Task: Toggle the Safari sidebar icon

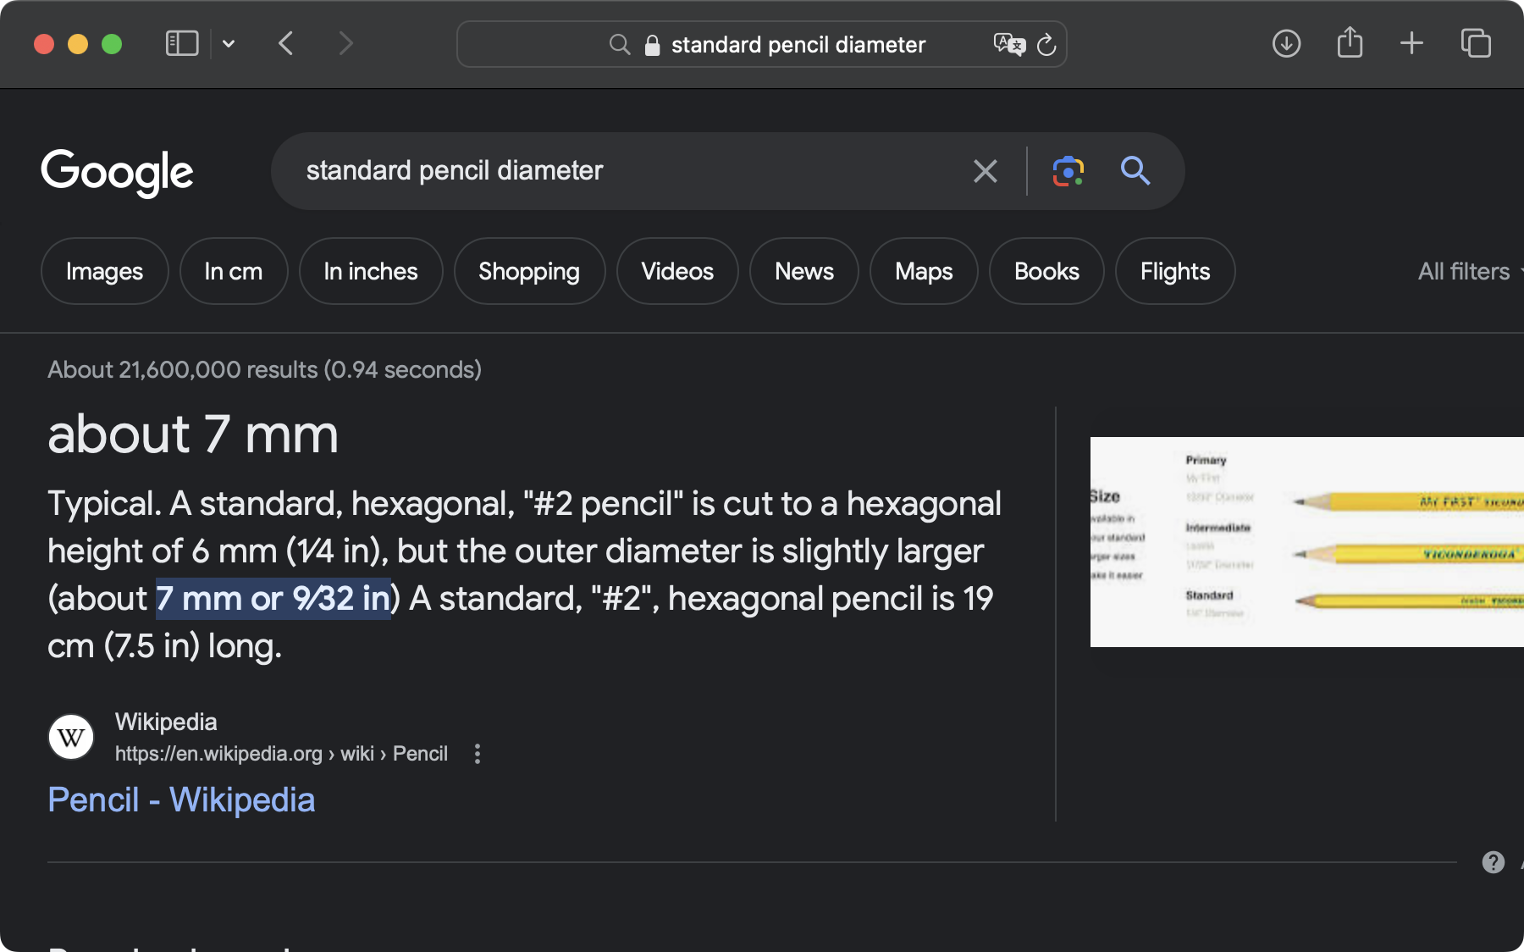Action: (x=181, y=43)
